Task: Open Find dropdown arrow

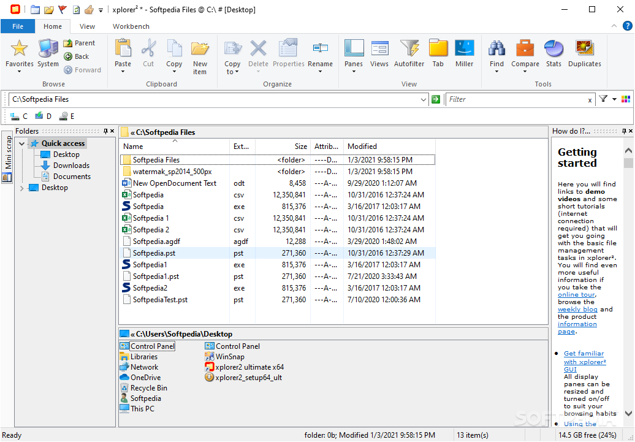Action: point(496,72)
